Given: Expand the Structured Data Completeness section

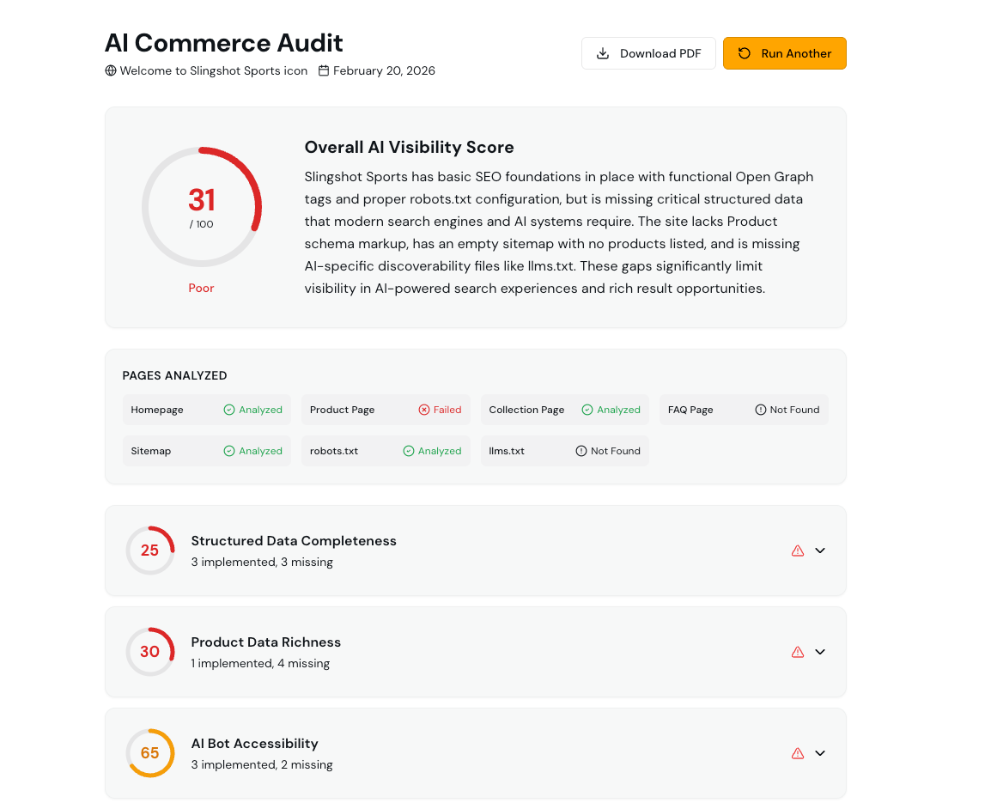Looking at the screenshot, I should point(819,550).
